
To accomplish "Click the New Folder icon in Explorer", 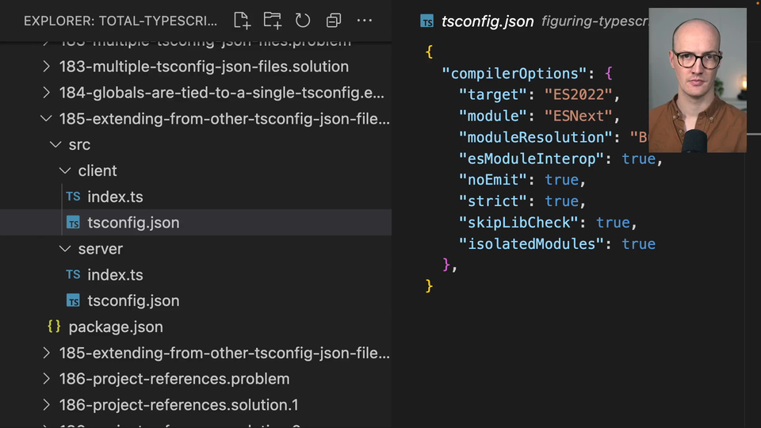I will [272, 21].
